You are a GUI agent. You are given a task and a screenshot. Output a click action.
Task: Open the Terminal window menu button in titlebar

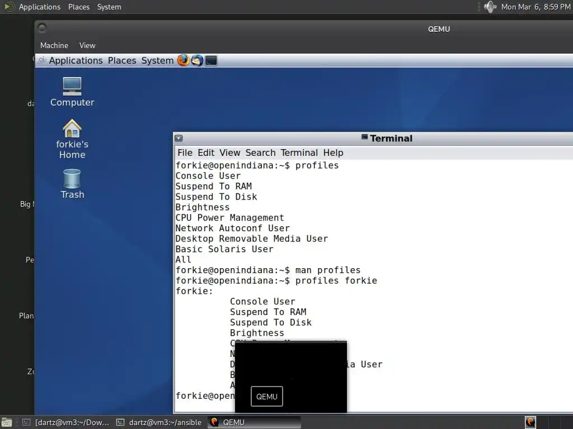pyautogui.click(x=179, y=139)
